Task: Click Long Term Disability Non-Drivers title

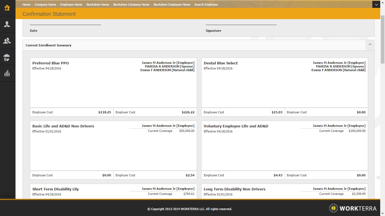Action: (234, 189)
